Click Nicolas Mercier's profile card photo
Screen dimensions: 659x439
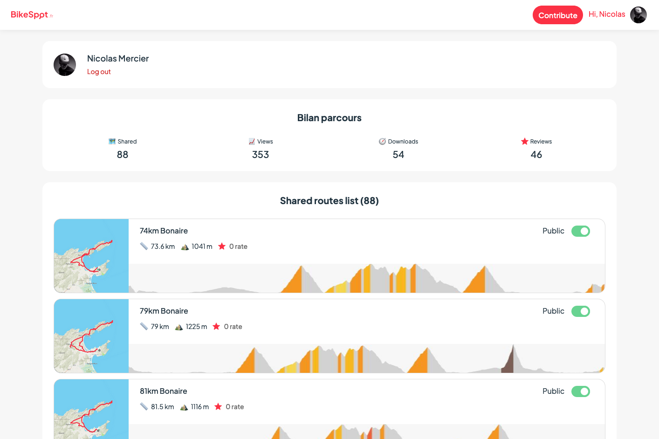(65, 65)
